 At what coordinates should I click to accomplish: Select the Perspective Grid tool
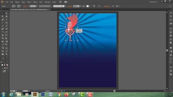coord(6,38)
